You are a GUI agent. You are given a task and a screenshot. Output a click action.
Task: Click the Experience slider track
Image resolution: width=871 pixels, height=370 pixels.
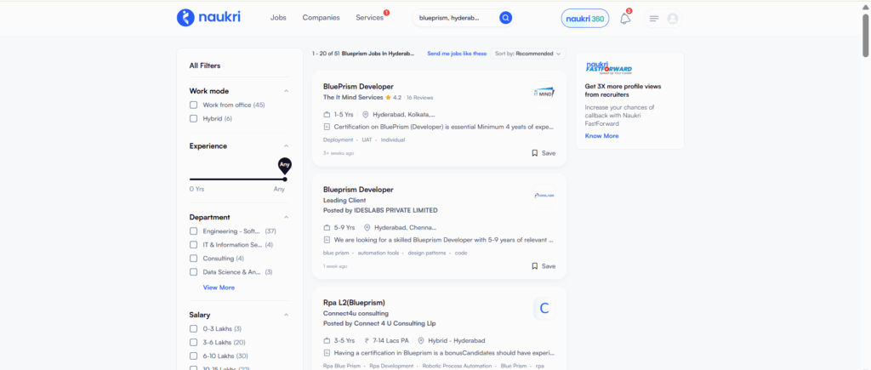(x=237, y=179)
